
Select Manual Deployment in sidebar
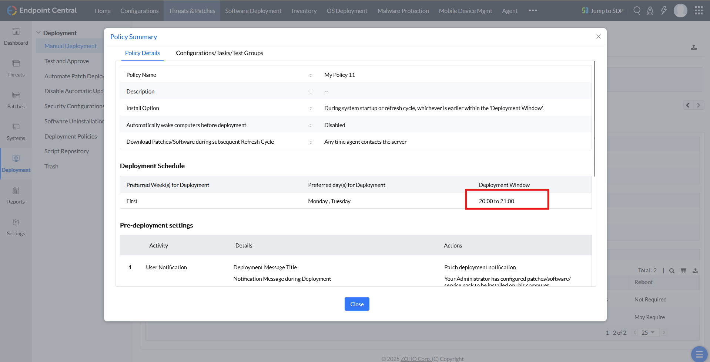(x=70, y=46)
